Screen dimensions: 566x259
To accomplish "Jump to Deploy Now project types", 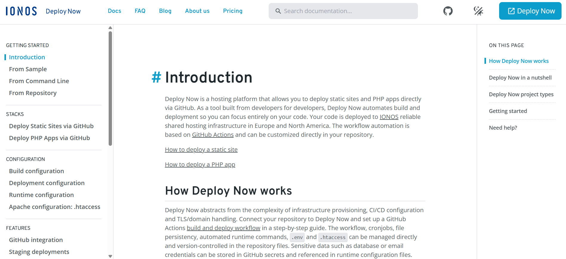I will click(521, 94).
